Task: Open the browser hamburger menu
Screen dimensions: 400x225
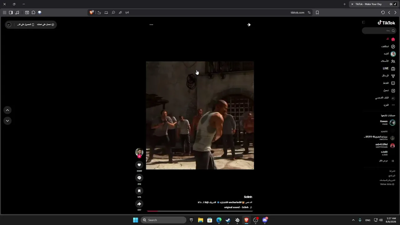Action: [4, 12]
